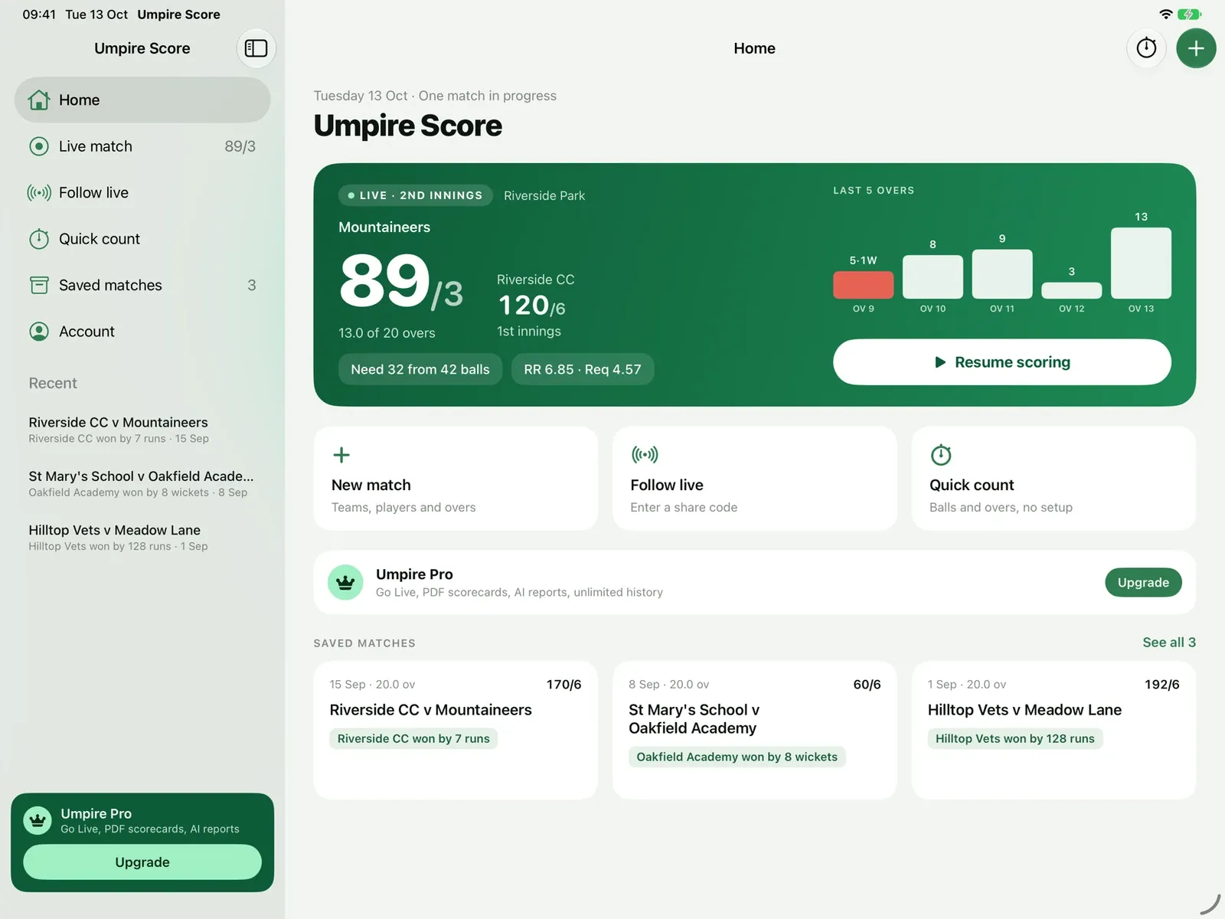Select the OV 12 bar in chart
The width and height of the screenshot is (1225, 919).
click(x=1071, y=290)
